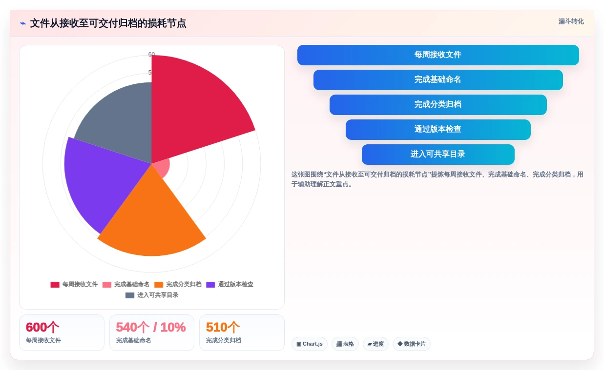The height and width of the screenshot is (370, 604).
Task: Click the chart title 文件从接收至可交付归档的损耗节点
Action: pyautogui.click(x=108, y=23)
